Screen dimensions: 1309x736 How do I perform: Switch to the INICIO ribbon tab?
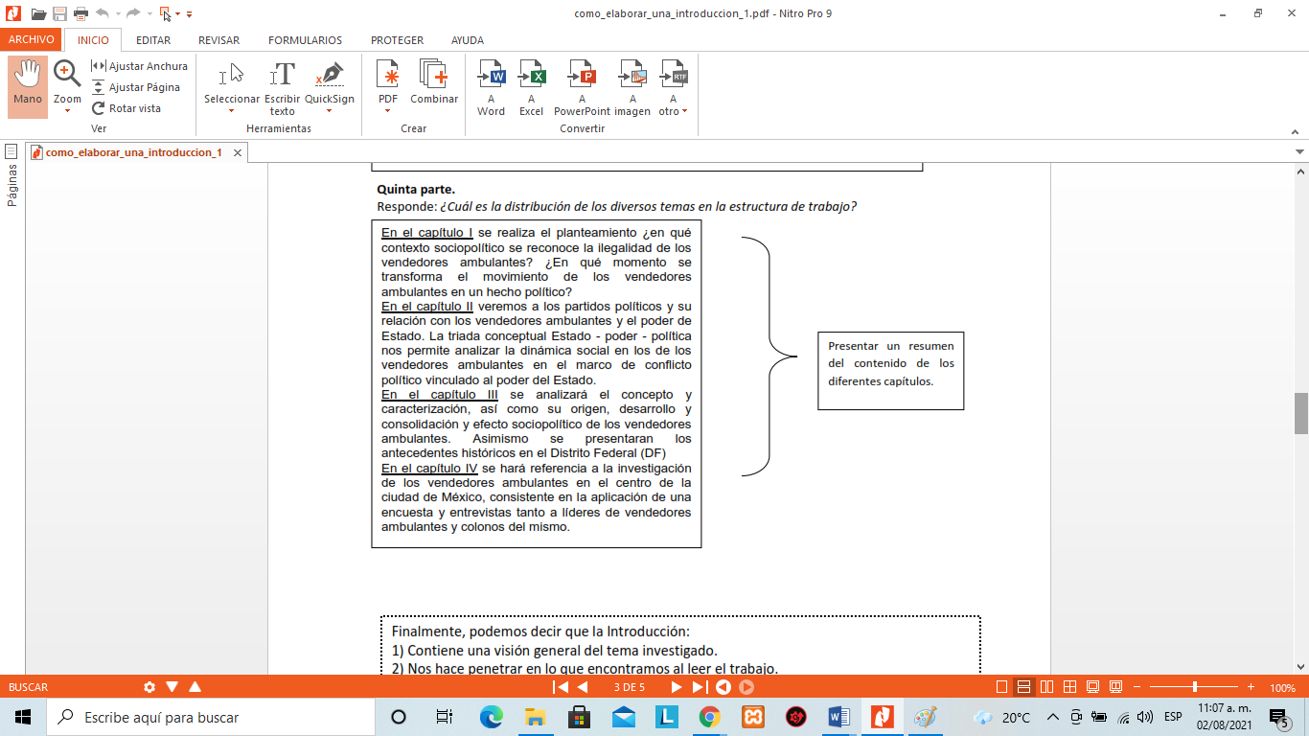pyautogui.click(x=93, y=40)
